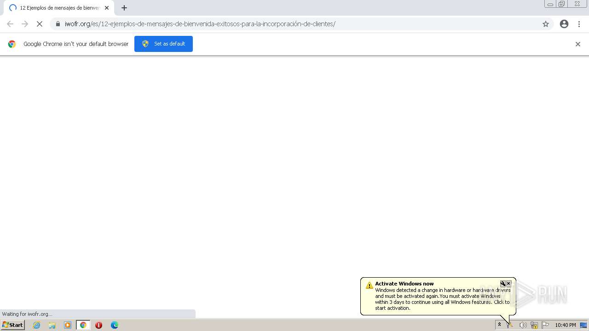Open Activate Windows balloon options wrench
The width and height of the screenshot is (589, 331).
point(503,284)
